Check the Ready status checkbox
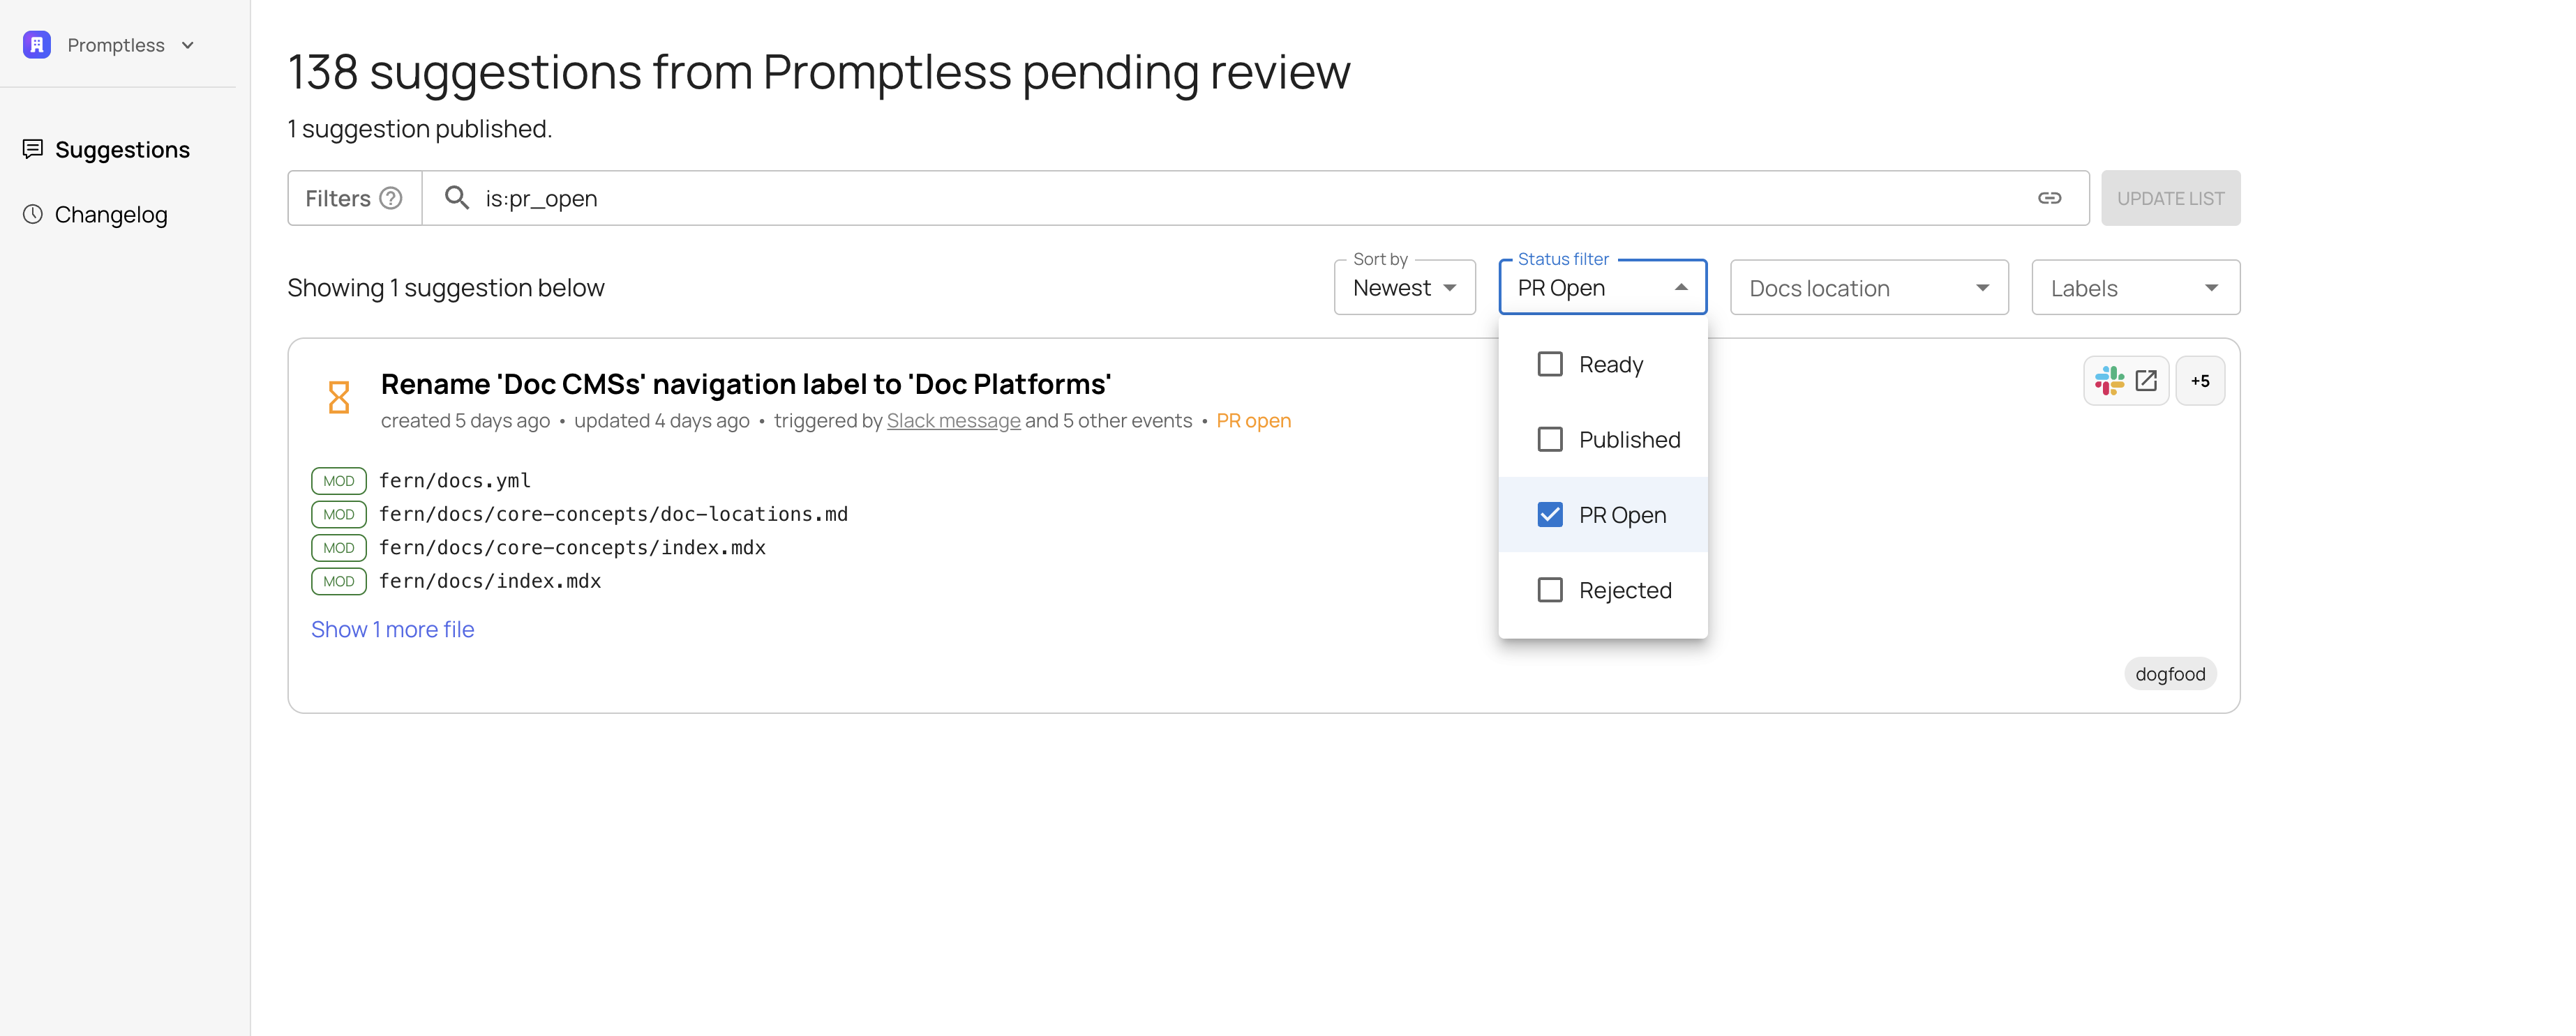The height and width of the screenshot is (1036, 2576). 1551,364
